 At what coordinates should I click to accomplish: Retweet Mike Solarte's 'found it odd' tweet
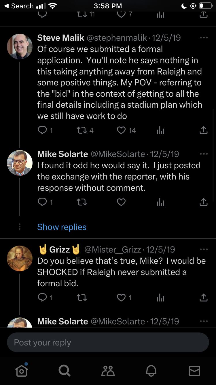82,202
